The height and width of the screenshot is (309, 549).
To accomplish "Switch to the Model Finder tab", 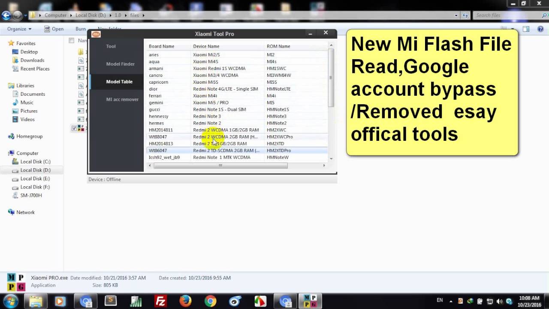I will pyautogui.click(x=120, y=64).
